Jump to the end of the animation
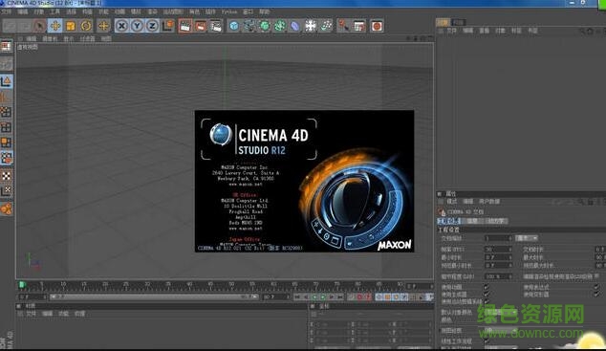 tap(340, 296)
